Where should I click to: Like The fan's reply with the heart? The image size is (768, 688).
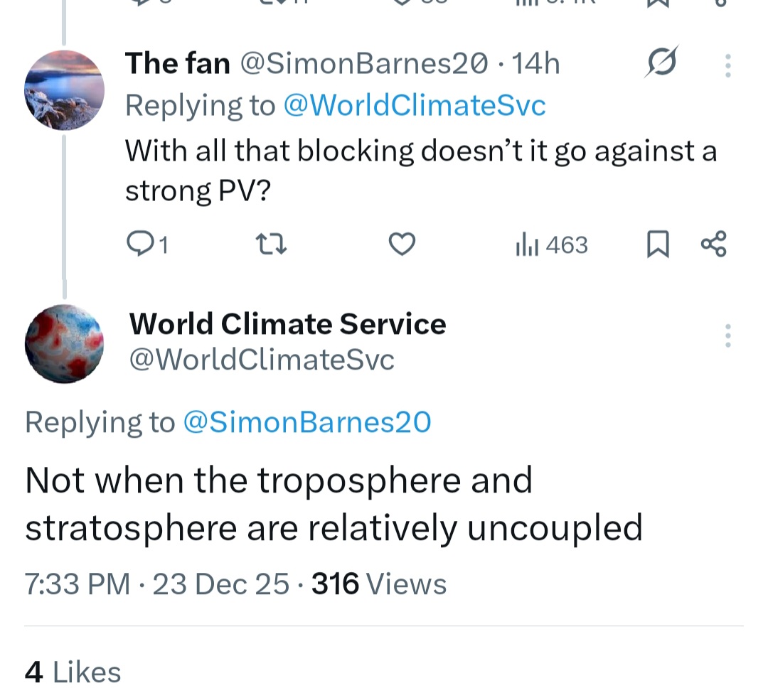coord(402,245)
